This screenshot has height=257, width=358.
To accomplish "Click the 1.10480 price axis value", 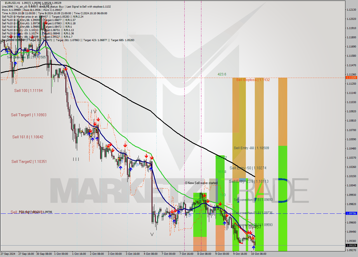I will [351, 148].
